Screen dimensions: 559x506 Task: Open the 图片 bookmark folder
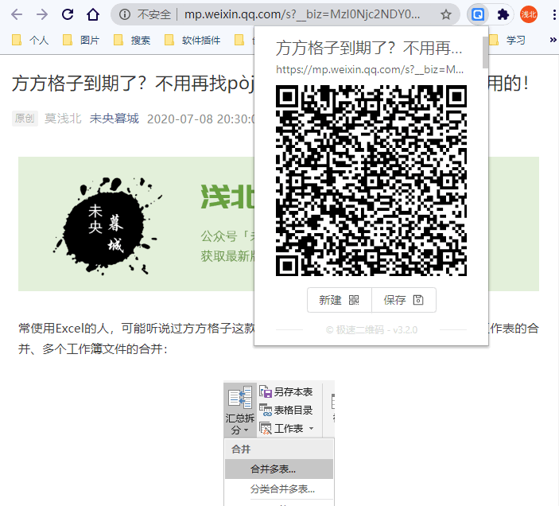pyautogui.click(x=81, y=40)
